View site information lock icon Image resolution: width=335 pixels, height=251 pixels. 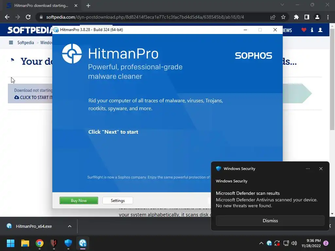pos(41,17)
